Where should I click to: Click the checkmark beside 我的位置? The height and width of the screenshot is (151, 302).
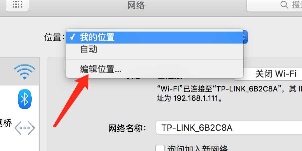(x=72, y=37)
